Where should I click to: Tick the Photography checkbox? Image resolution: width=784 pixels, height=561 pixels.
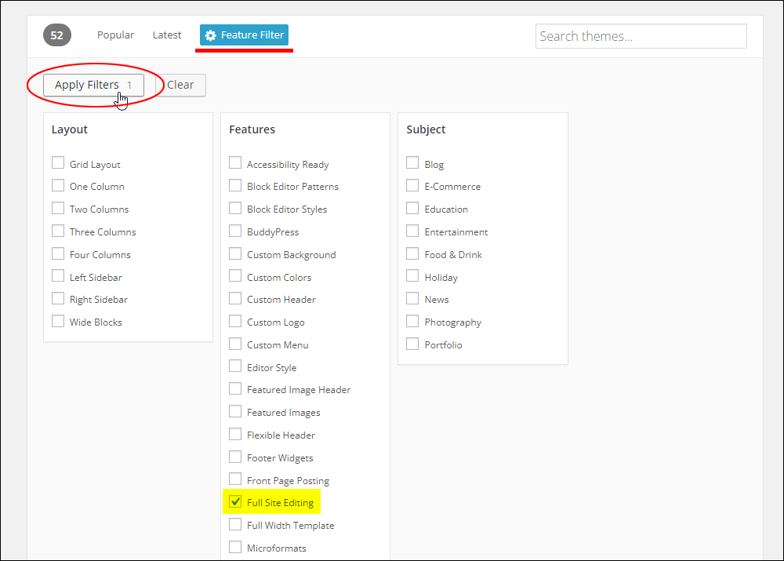412,321
